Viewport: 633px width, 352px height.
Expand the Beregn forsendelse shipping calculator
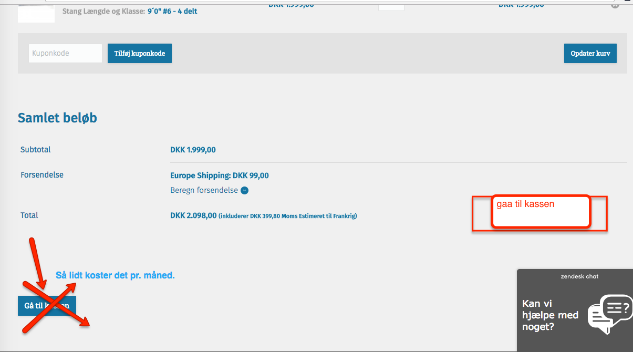(x=204, y=190)
